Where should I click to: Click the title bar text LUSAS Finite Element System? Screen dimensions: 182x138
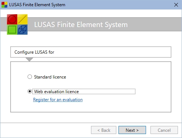[x=37, y=5]
